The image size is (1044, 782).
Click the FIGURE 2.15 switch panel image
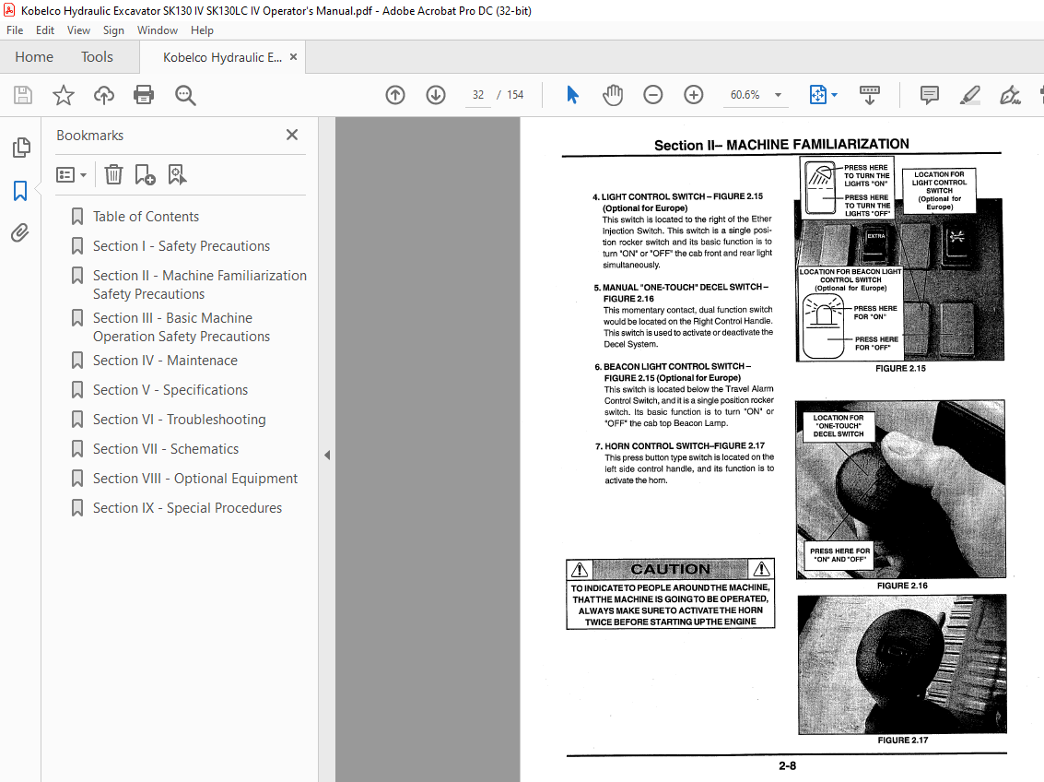click(899, 259)
